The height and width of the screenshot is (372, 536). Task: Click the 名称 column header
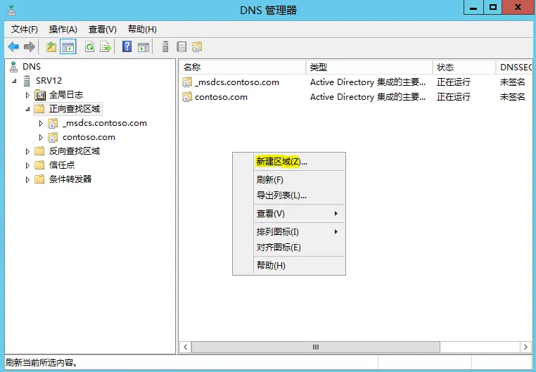242,67
